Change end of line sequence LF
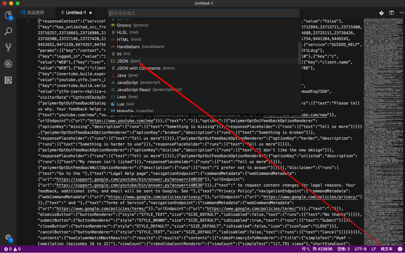This screenshot has width=405, height=253. (374, 249)
